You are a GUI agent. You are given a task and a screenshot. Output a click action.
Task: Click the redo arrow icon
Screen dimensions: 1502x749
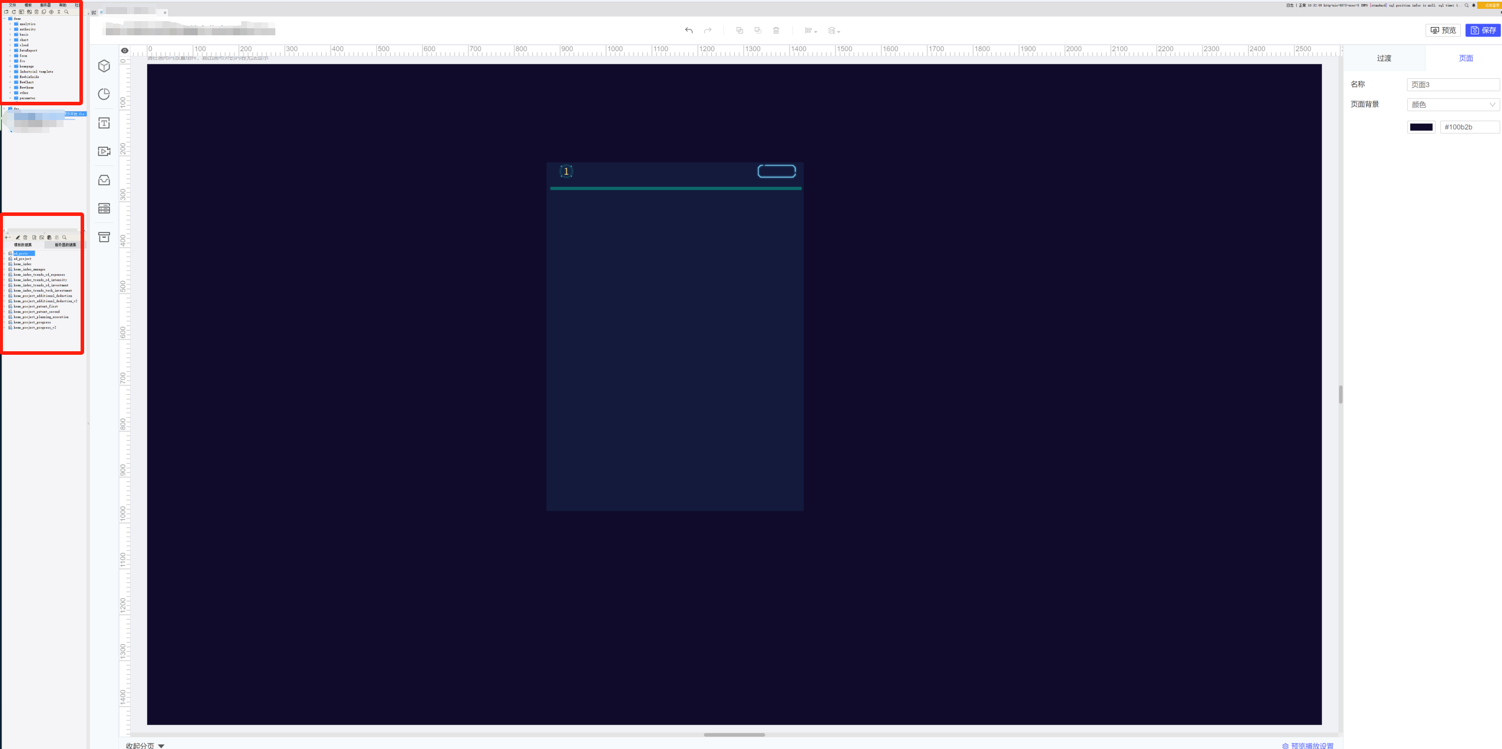(708, 31)
